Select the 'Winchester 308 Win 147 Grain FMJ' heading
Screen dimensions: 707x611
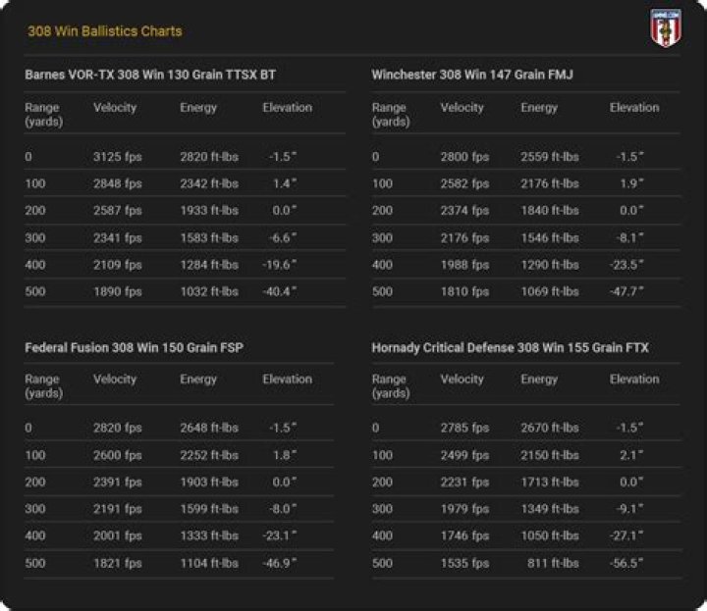click(472, 75)
